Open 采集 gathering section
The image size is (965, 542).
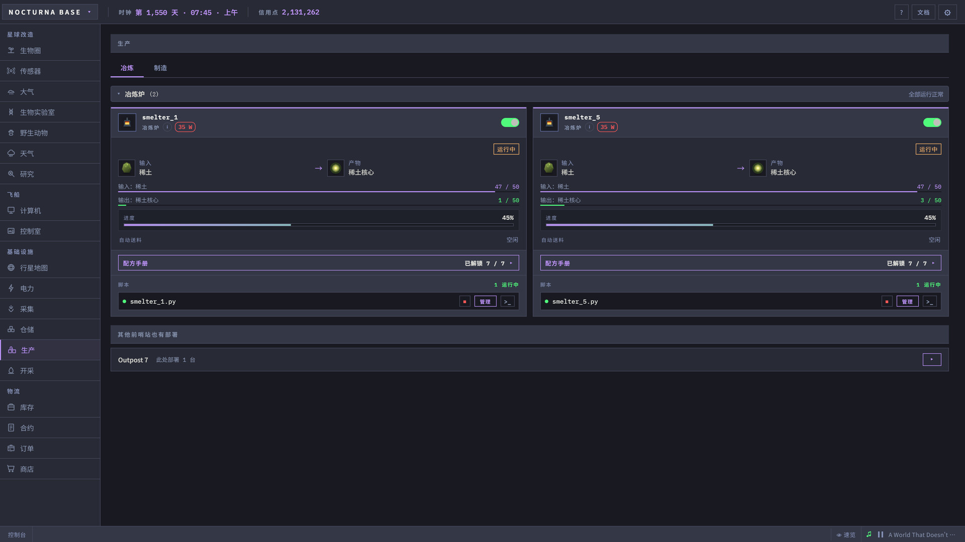click(x=50, y=309)
